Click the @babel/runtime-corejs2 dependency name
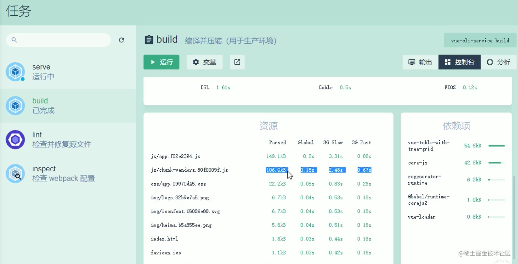The image size is (518, 264). (429, 200)
